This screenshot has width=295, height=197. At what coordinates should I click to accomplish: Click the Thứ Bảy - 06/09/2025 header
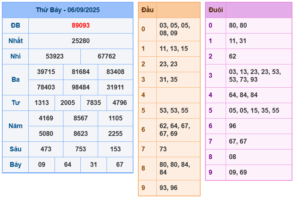click(x=67, y=10)
